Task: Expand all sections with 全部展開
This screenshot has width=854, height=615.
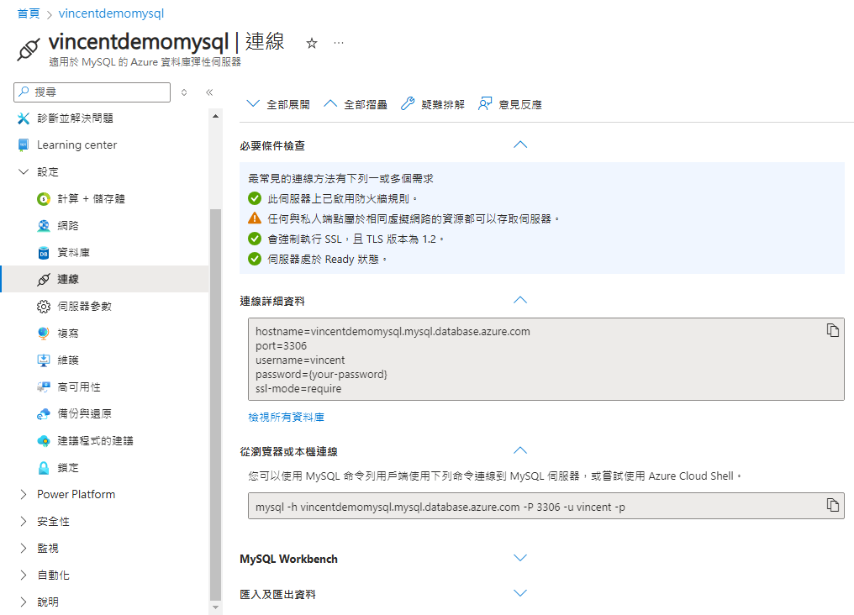Action: pyautogui.click(x=278, y=104)
